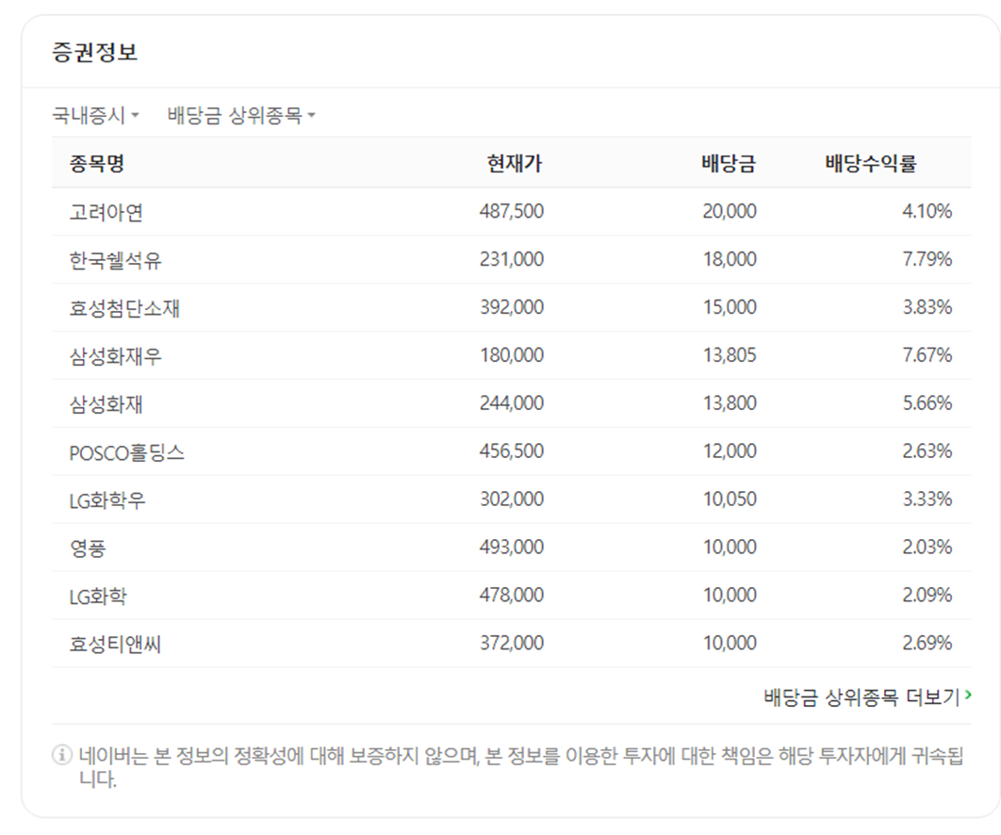This screenshot has height=835, width=1001.
Task: Open the 삼성화재우 stock entry
Action: (116, 355)
